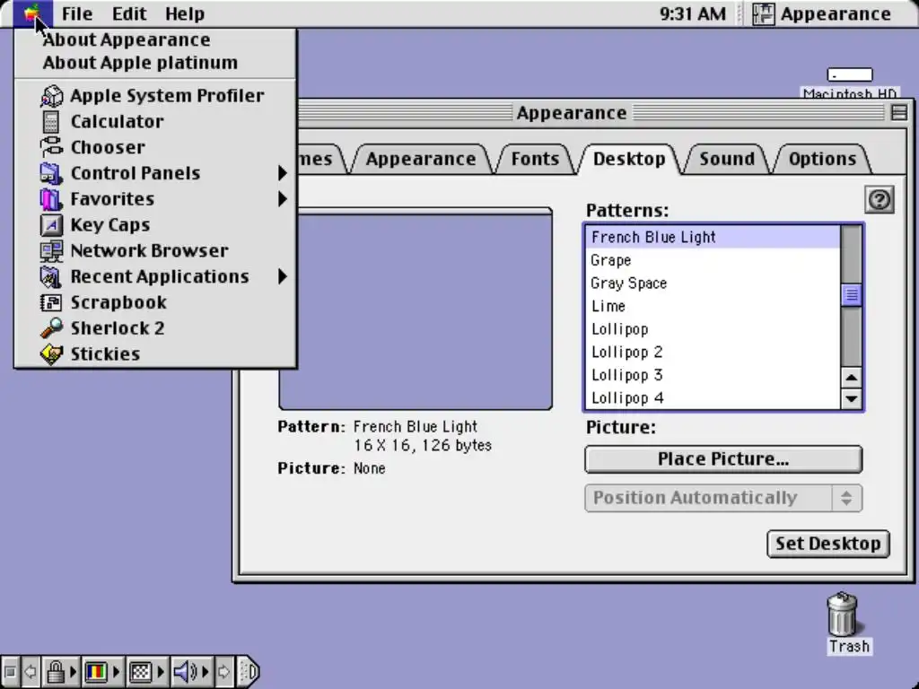Switch to the Options tab
The image size is (919, 689).
822,159
